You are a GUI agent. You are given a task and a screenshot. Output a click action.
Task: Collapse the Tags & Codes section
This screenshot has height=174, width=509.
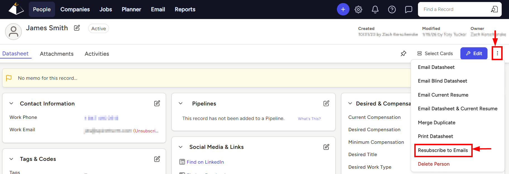point(11,159)
